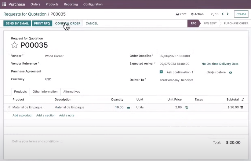Click the Units UoM cell

140,107
